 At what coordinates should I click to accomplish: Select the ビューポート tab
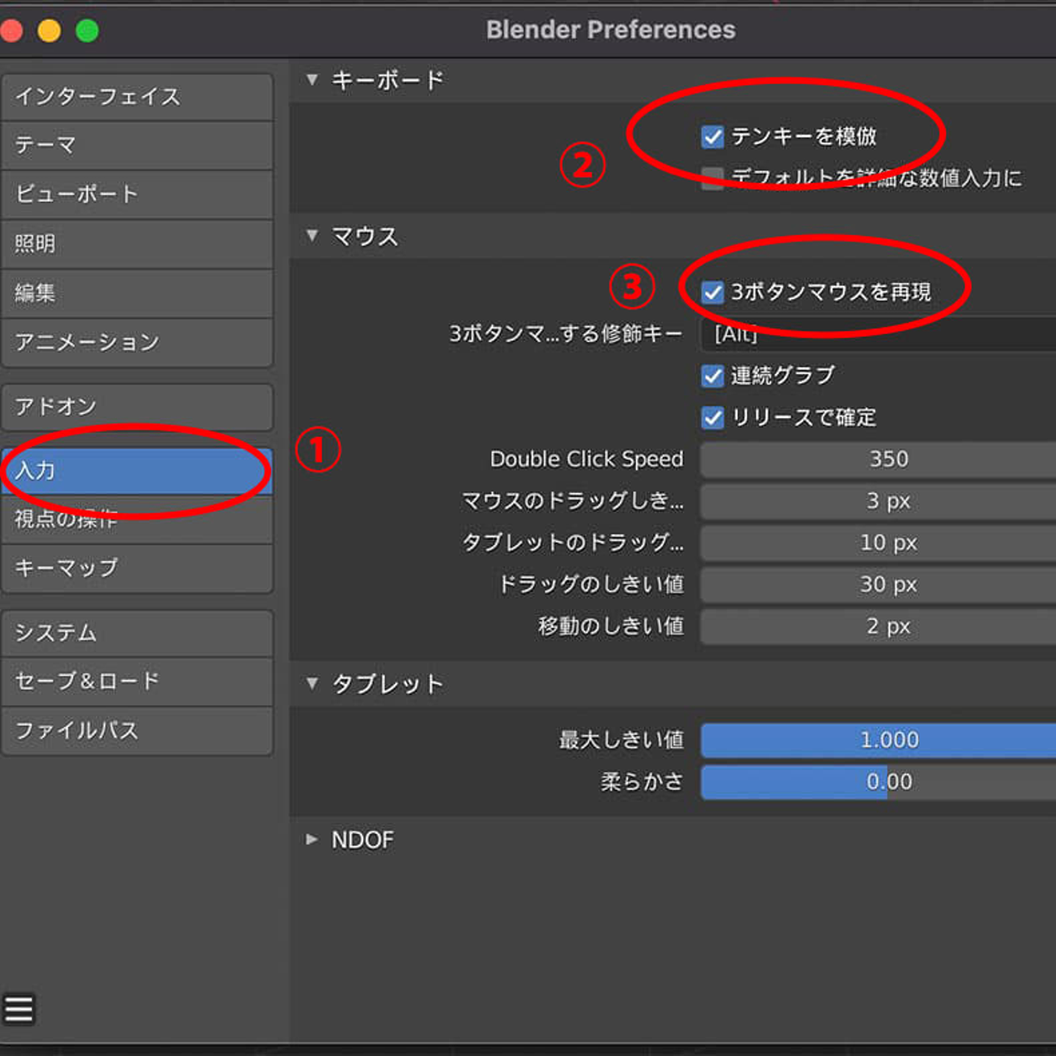coord(137,195)
